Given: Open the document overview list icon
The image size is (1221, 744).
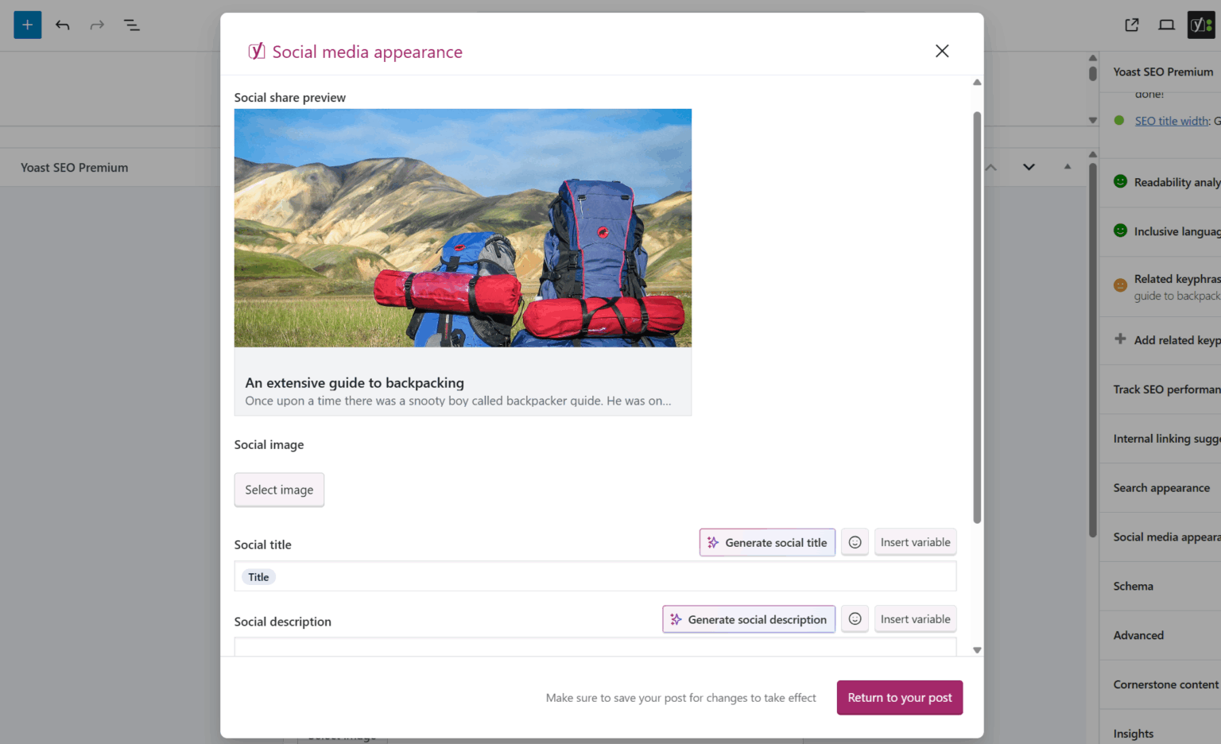Looking at the screenshot, I should (132, 25).
